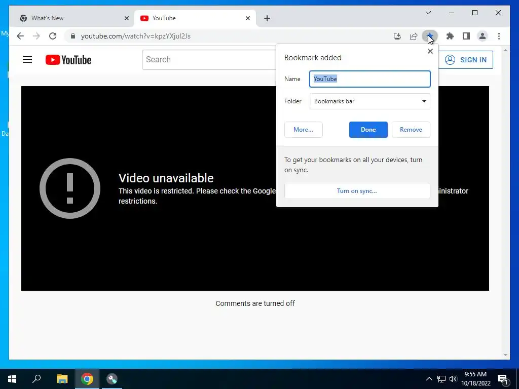Share this page via share icon

pyautogui.click(x=414, y=36)
